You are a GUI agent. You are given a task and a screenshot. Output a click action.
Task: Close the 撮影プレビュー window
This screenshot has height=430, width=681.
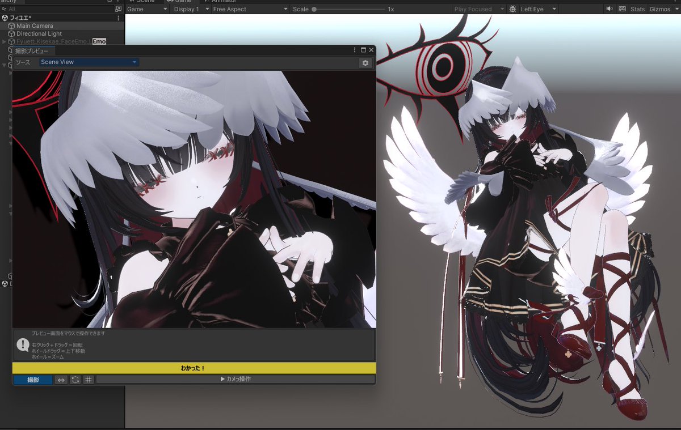371,50
